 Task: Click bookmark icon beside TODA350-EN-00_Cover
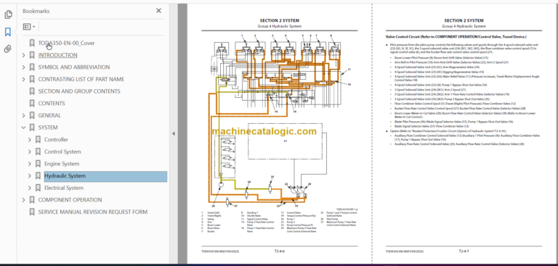[32, 43]
